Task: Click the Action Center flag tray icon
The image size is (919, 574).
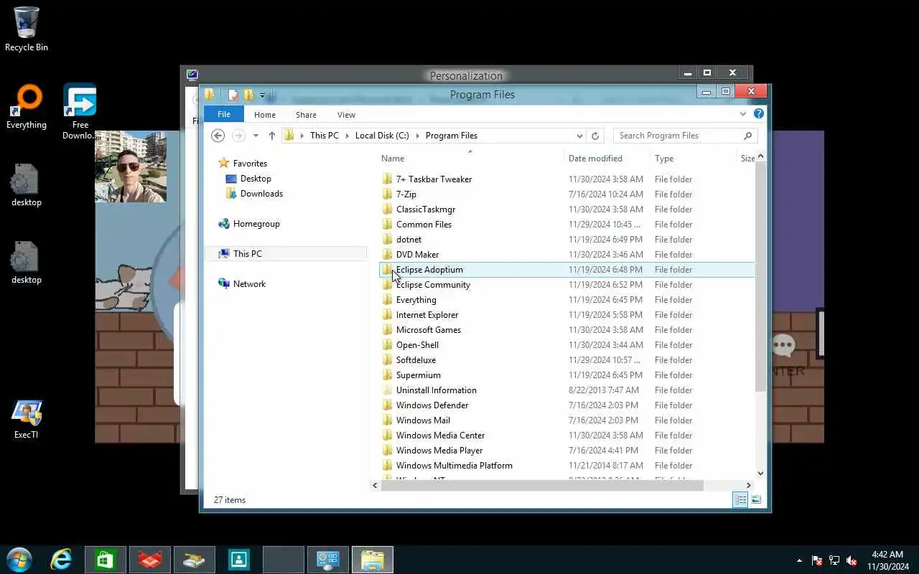Action: 817,560
